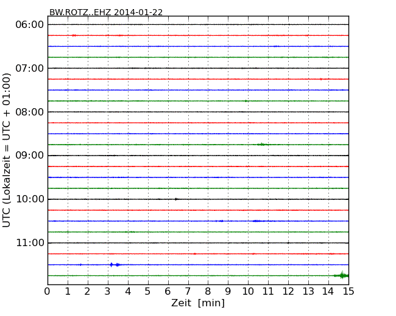
Task: Click x-axis tick label 0
Action: 48,292
